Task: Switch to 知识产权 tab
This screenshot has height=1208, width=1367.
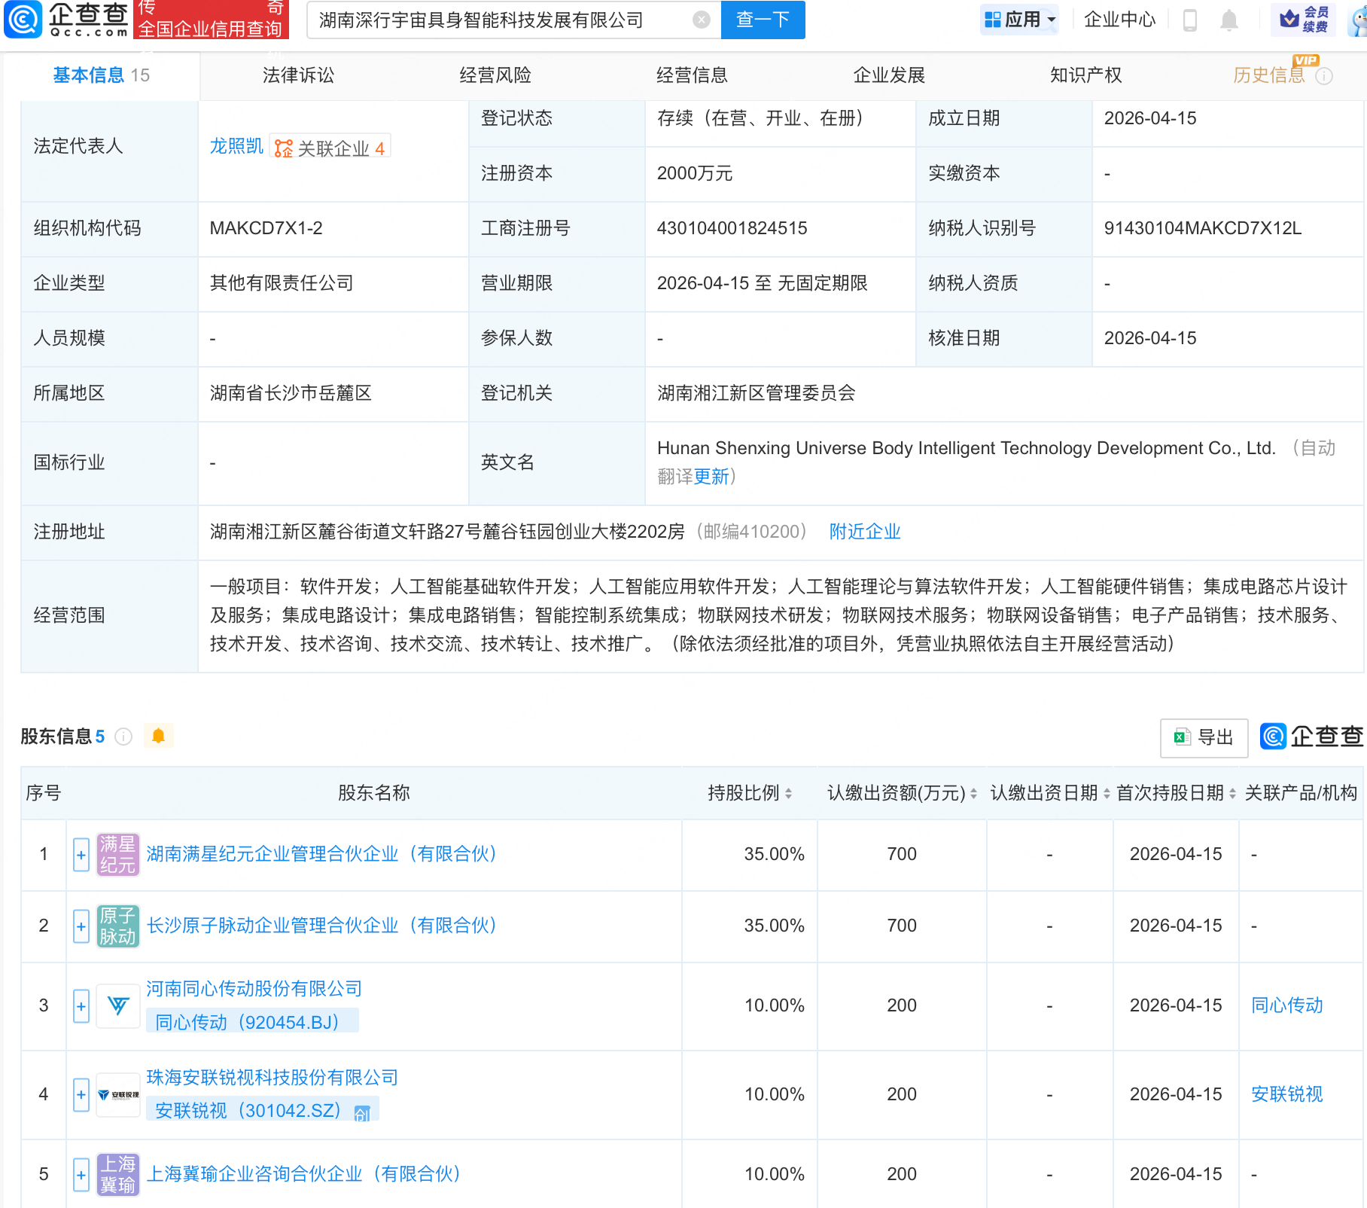Action: point(1085,75)
